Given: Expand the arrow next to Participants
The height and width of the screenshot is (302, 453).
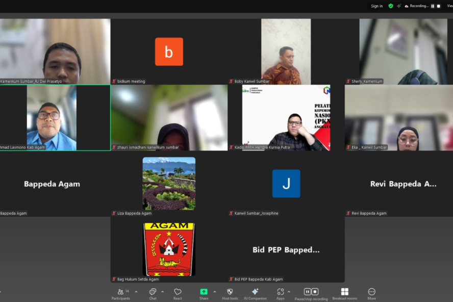Looking at the screenshot, I should pyautogui.click(x=136, y=292).
